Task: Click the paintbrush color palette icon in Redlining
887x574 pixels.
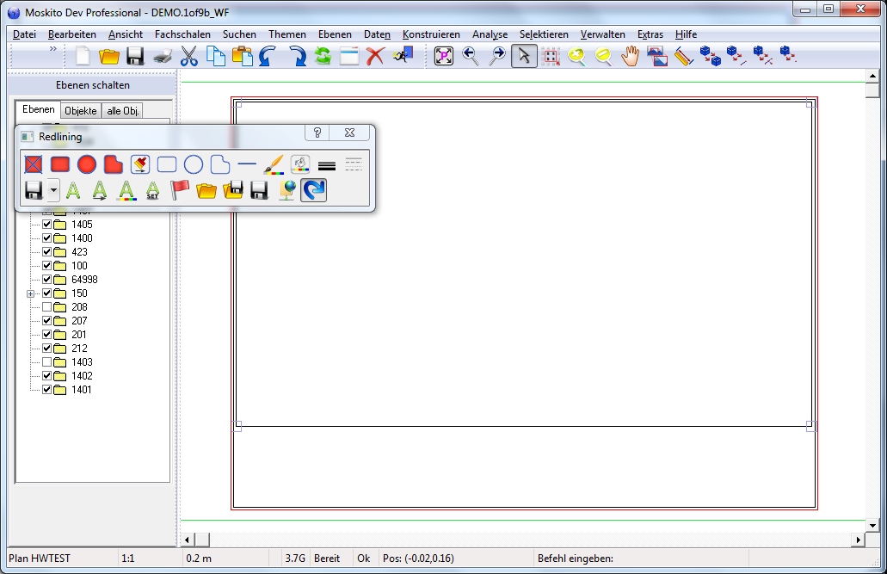Action: point(273,164)
